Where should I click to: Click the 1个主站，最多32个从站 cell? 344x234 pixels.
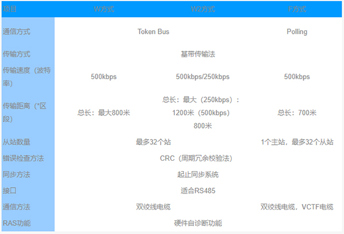click(297, 142)
